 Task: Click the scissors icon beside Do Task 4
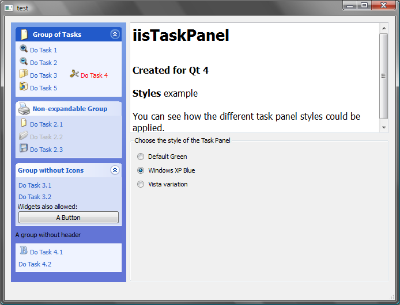tap(74, 74)
